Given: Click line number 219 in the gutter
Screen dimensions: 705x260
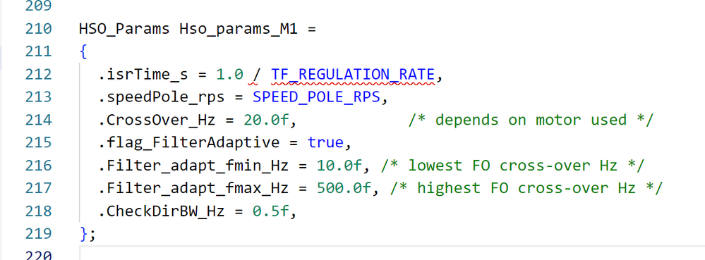Looking at the screenshot, I should click(x=38, y=234).
